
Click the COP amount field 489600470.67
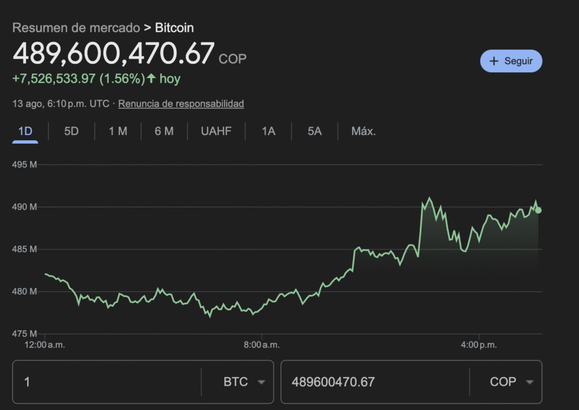375,382
